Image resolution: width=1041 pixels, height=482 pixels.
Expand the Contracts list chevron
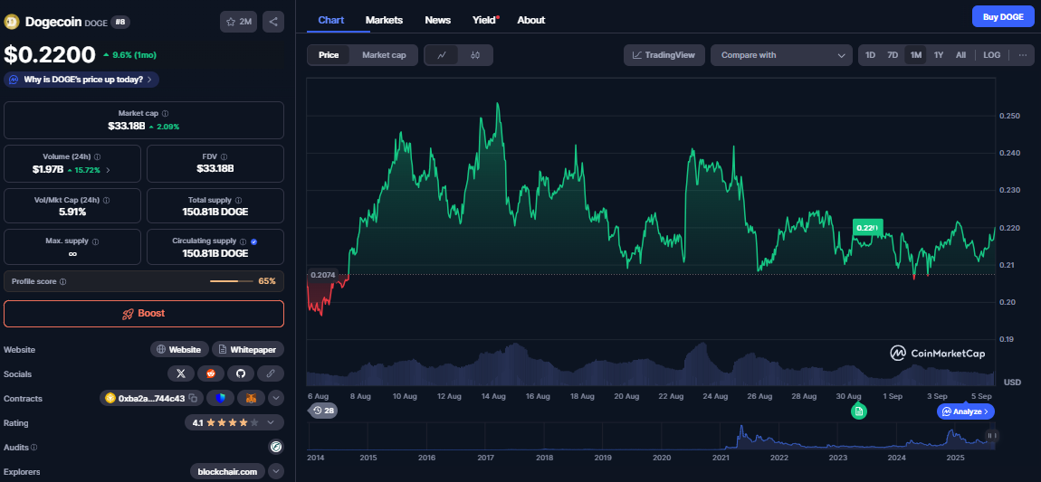276,399
